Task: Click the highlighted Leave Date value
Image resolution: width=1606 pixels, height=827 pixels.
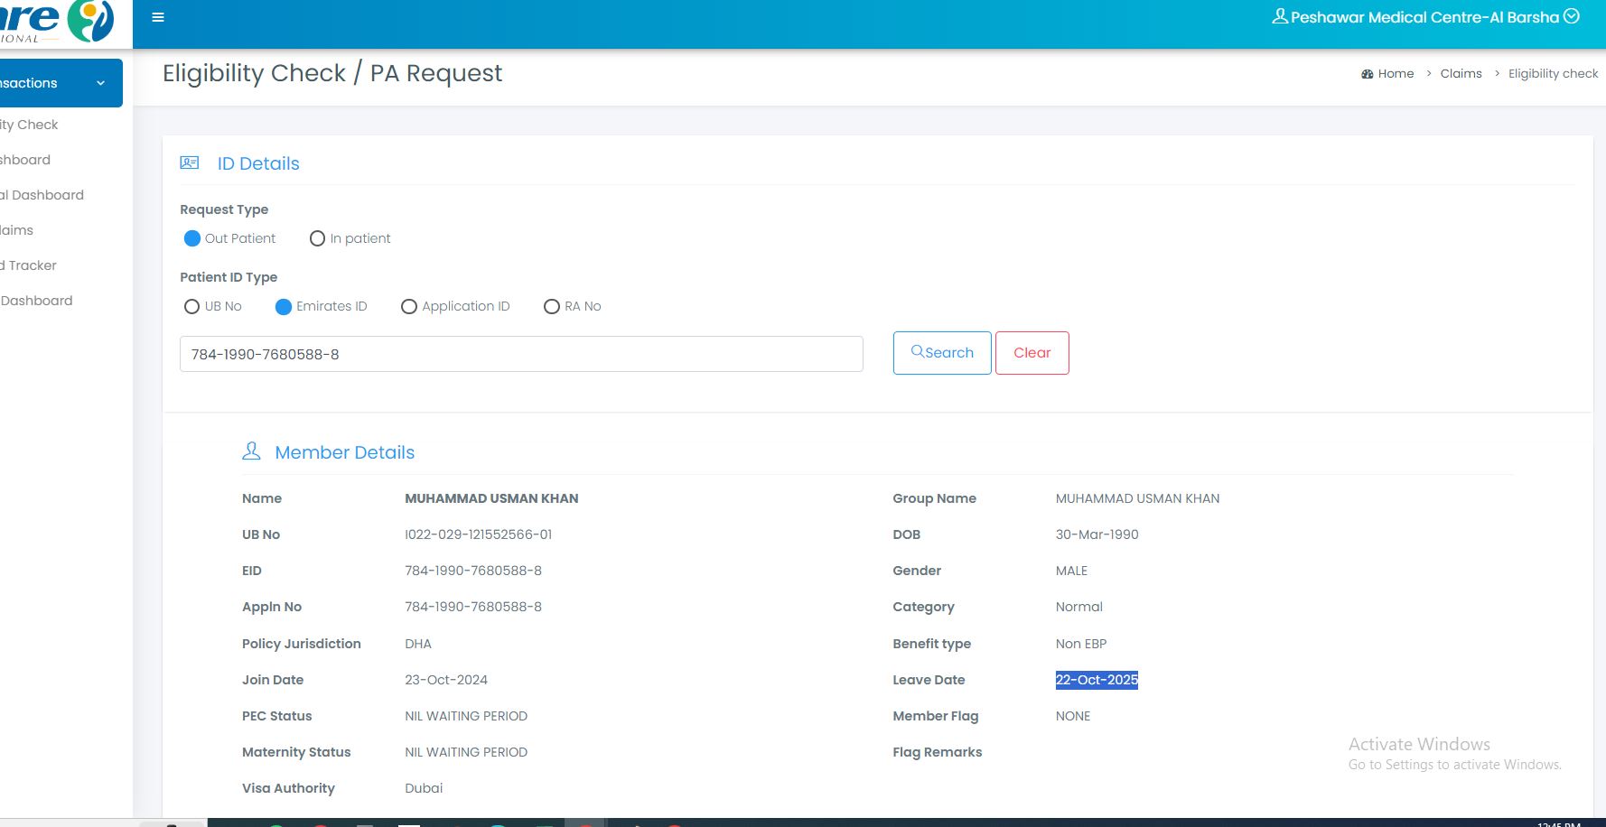Action: point(1097,680)
